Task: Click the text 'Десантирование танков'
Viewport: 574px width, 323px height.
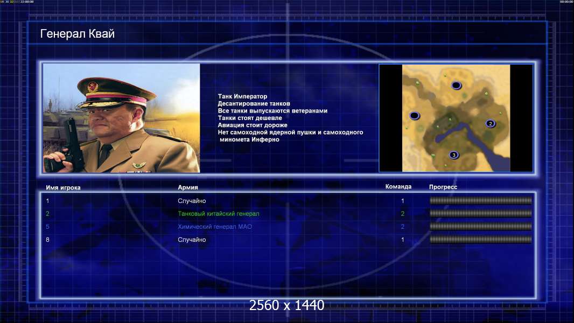Action: click(x=254, y=103)
